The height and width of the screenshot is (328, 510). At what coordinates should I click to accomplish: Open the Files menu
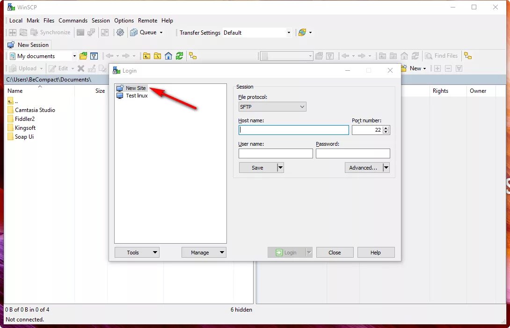[49, 21]
